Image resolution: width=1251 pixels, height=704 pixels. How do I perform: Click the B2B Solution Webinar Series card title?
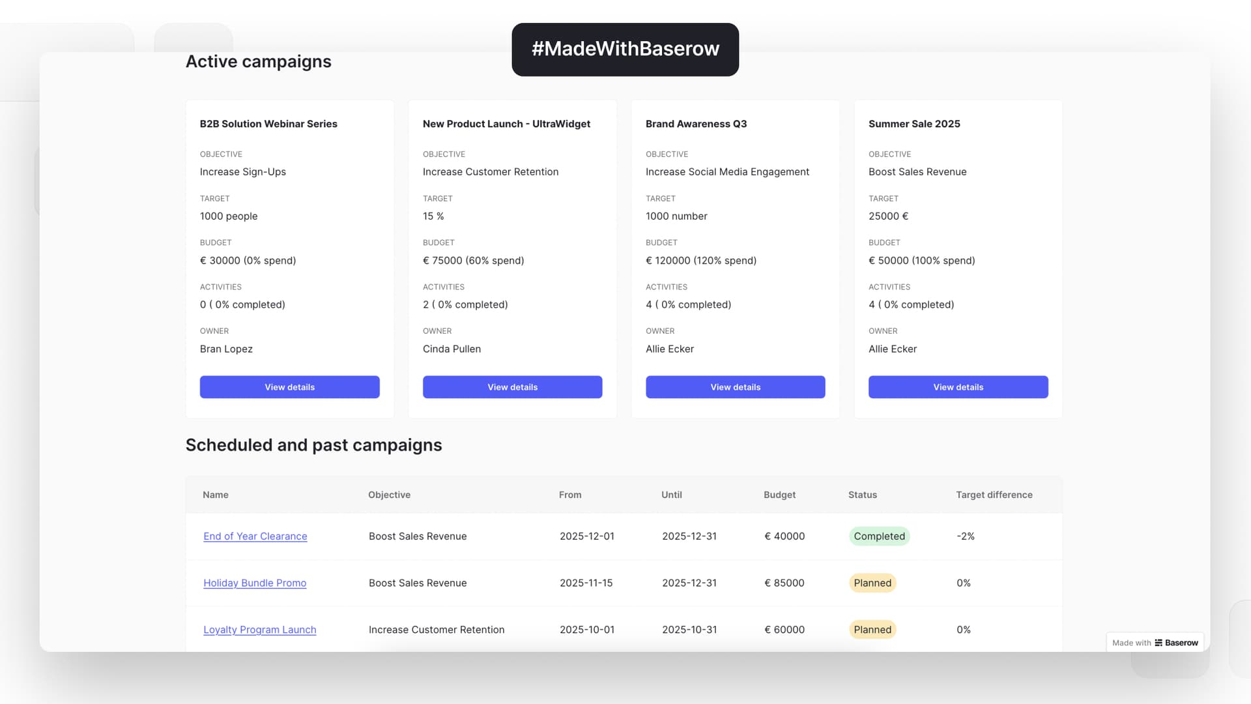click(268, 124)
